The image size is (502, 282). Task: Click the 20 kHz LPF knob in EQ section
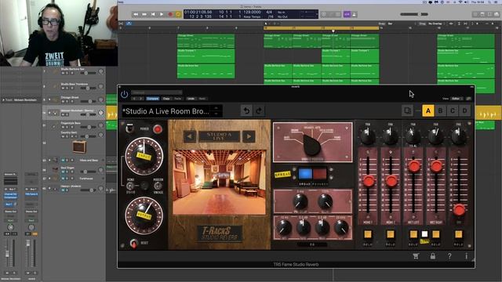point(341,228)
